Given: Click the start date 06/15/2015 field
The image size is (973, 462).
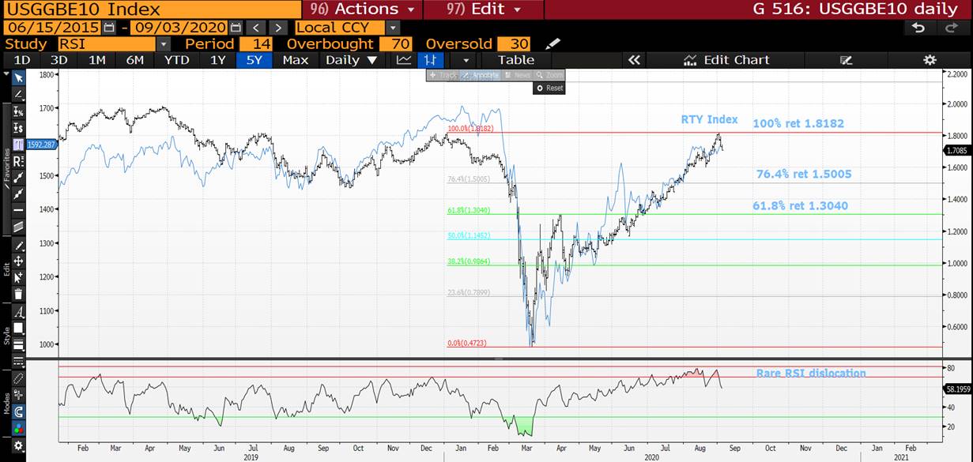Looking at the screenshot, I should click(52, 28).
